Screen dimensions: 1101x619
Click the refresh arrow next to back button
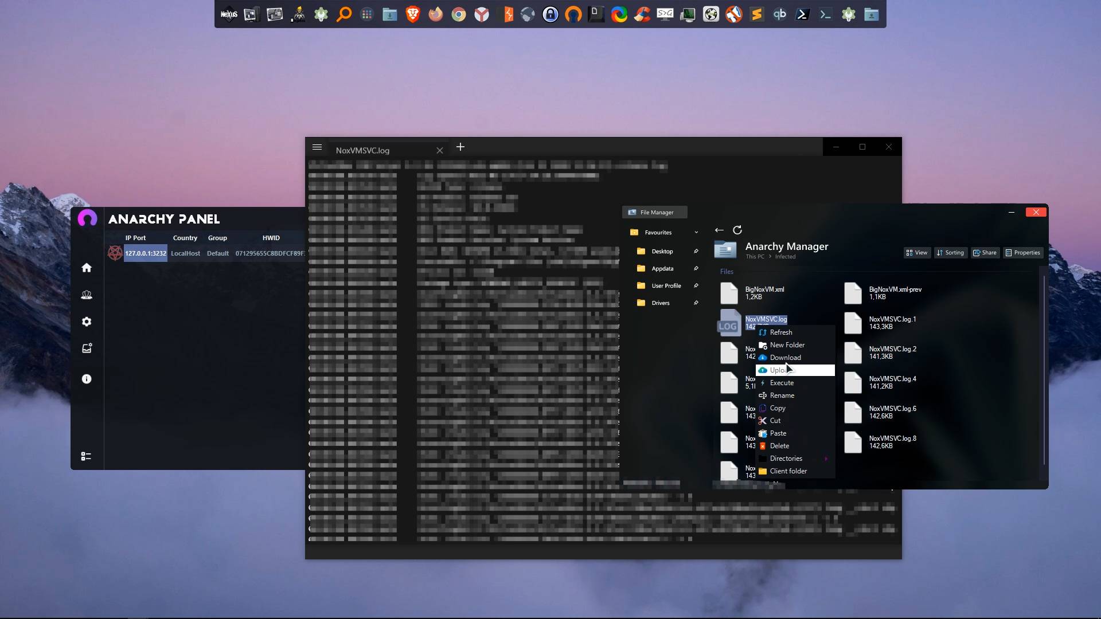click(737, 230)
